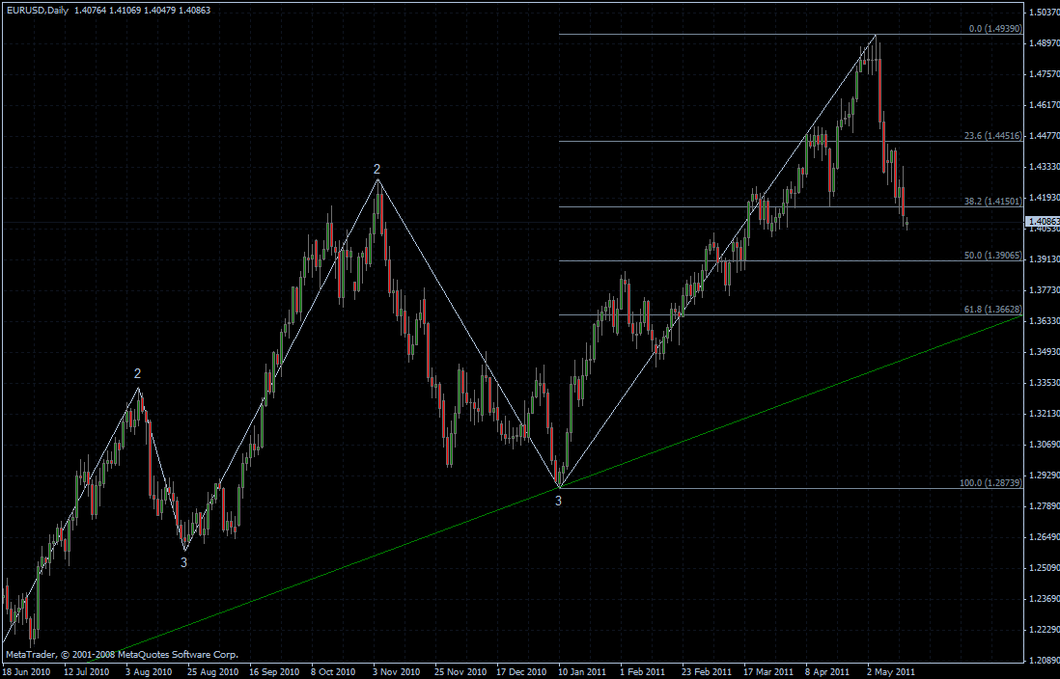Click the 1.34930 price scale label
The image size is (1060, 679).
click(1045, 351)
